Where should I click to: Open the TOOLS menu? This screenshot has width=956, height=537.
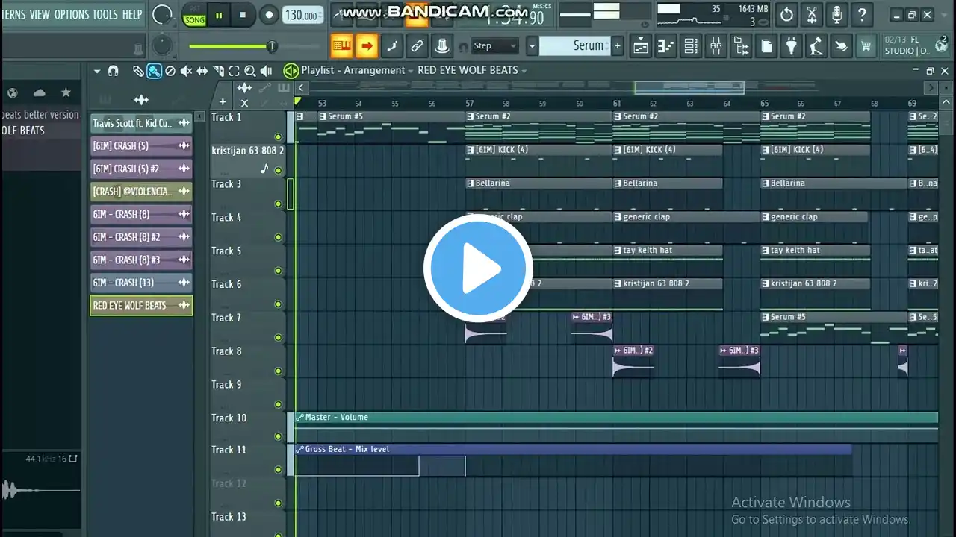point(105,14)
